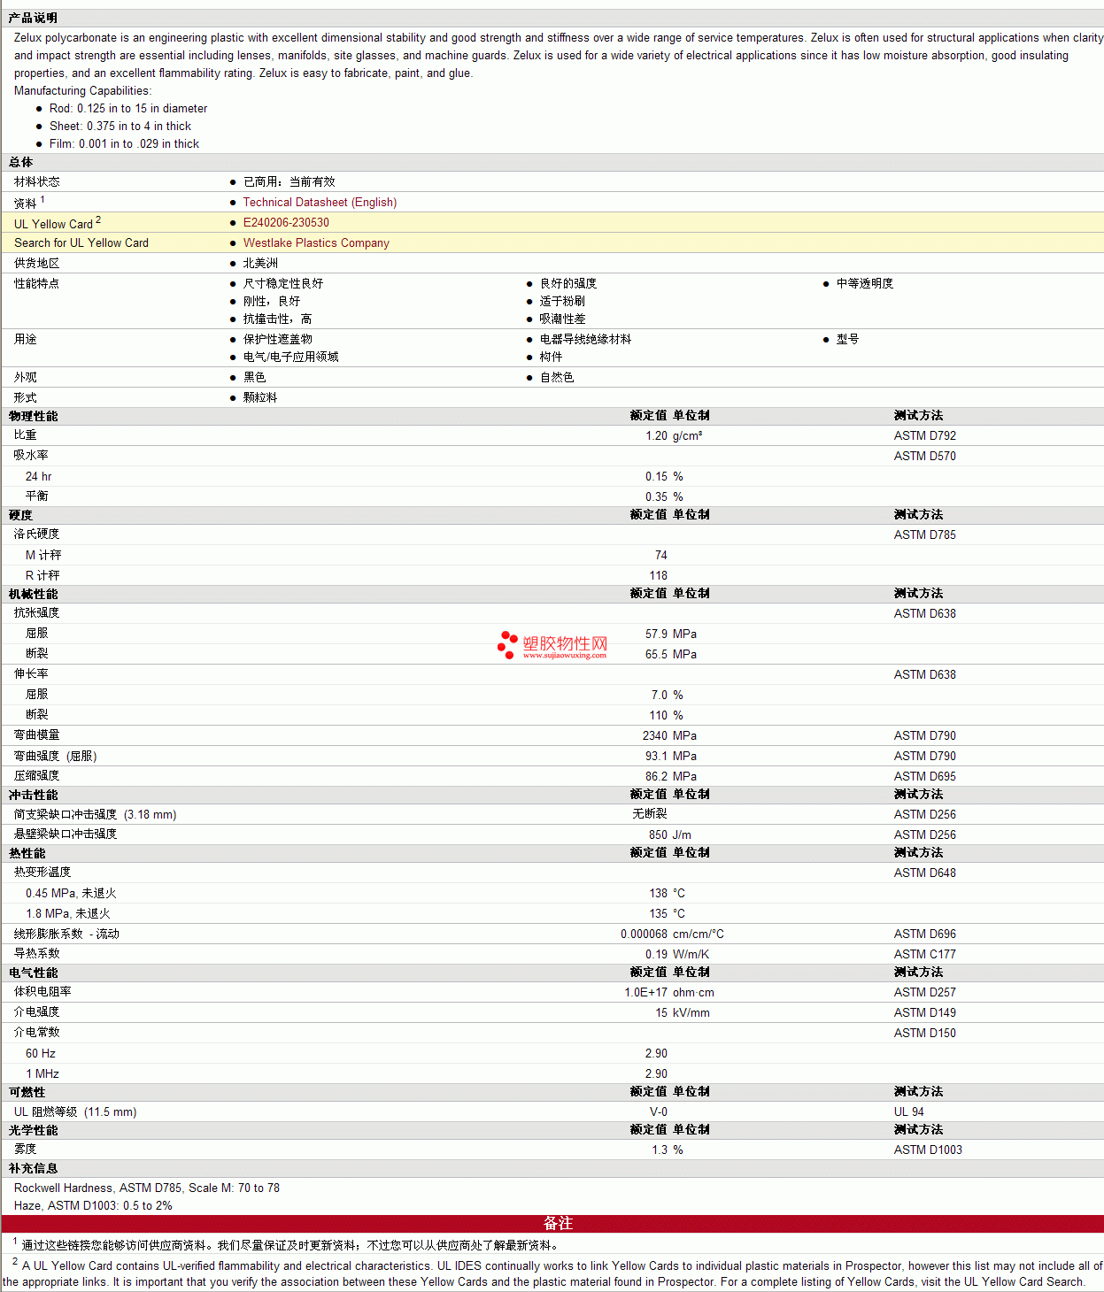Click ASTM D570 test method
1104x1292 pixels.
pos(924,456)
